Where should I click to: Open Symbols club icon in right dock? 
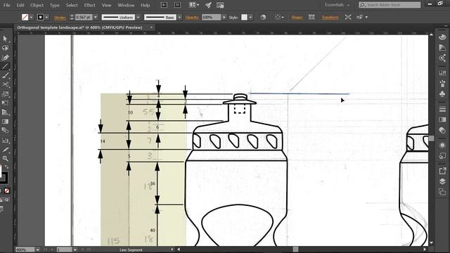click(442, 93)
